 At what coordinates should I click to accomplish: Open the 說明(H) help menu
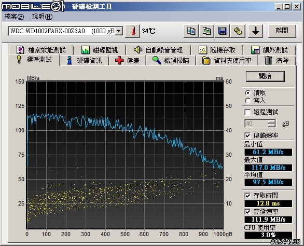pos(42,17)
